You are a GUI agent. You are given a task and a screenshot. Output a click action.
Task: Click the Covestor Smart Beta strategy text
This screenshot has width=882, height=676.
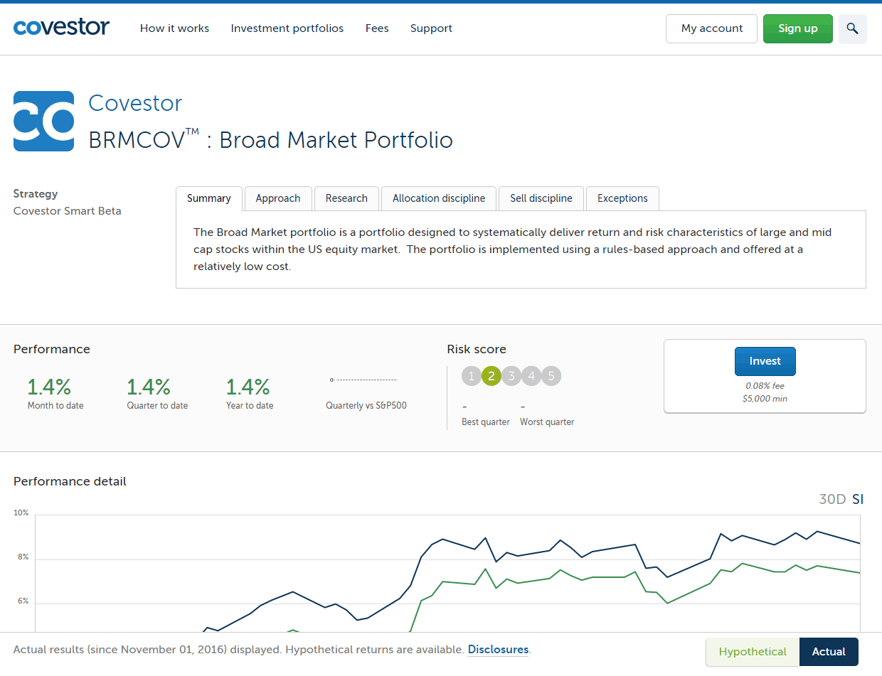pos(68,211)
